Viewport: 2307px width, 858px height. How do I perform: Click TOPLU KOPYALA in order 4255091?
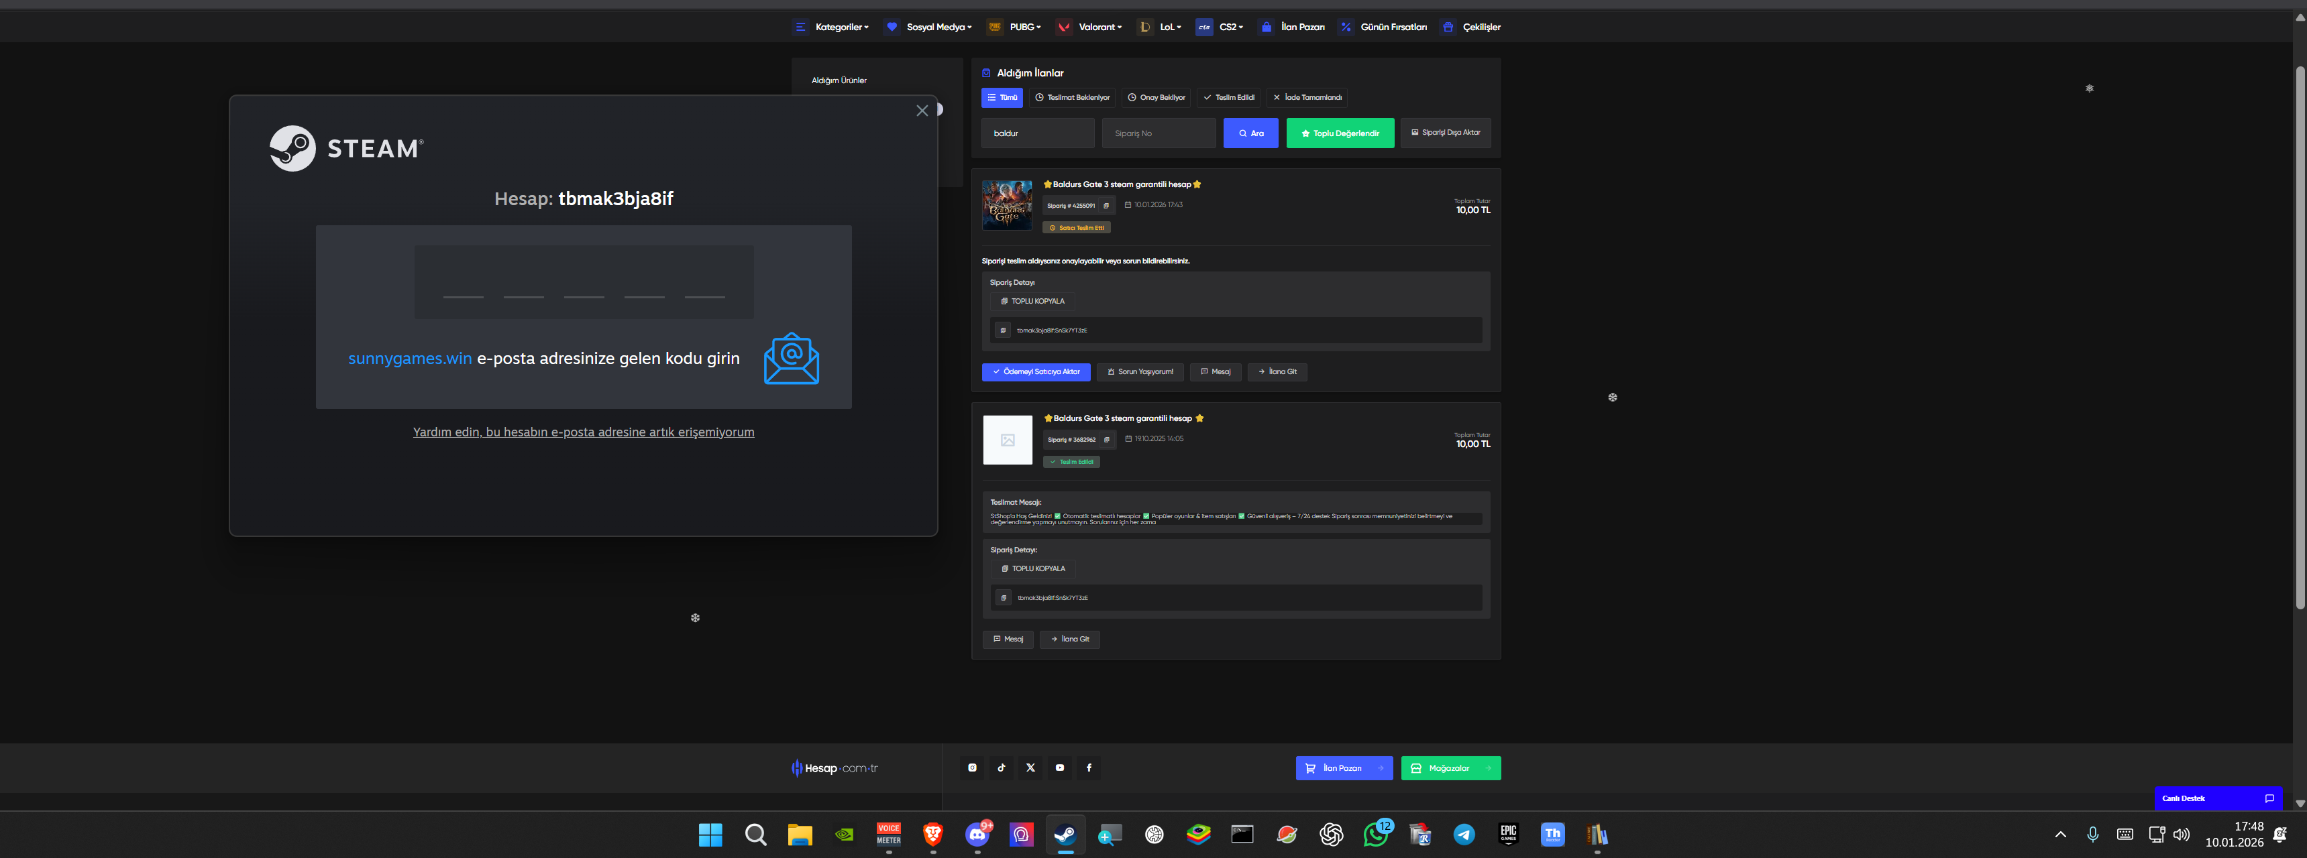(1032, 302)
